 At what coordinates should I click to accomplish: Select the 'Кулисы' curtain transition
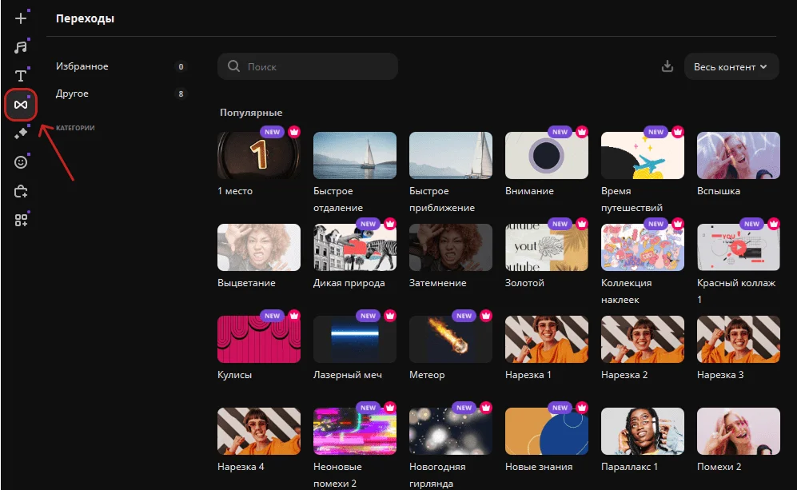[259, 339]
